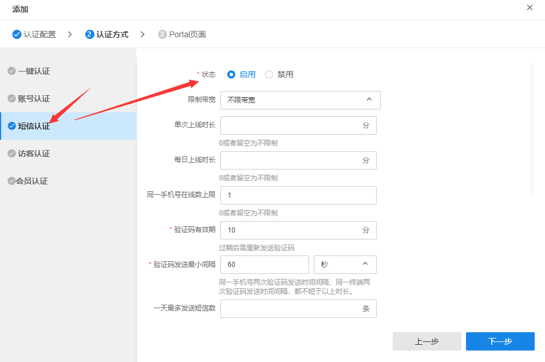The width and height of the screenshot is (545, 362).
Task: Click the 下一步 button
Action: (x=500, y=341)
